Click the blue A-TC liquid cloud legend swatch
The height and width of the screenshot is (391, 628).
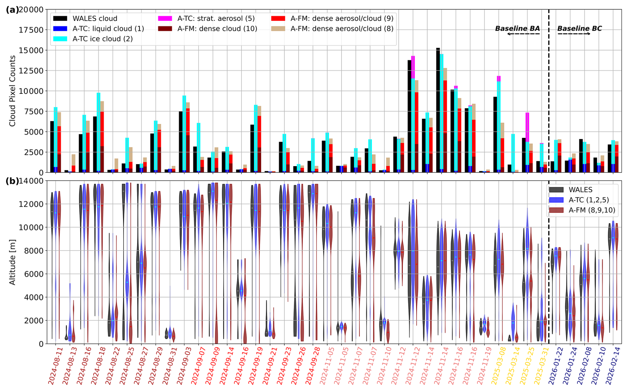coord(60,29)
